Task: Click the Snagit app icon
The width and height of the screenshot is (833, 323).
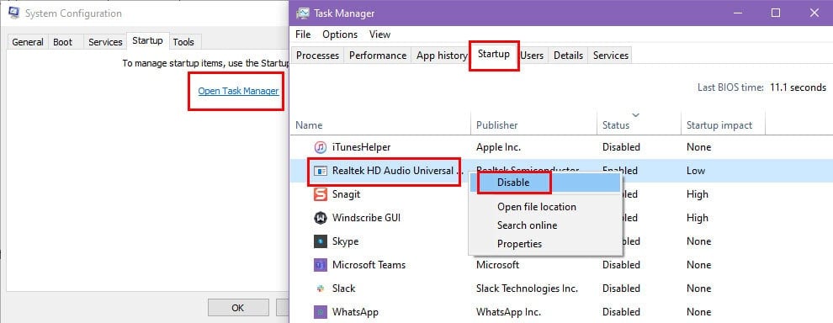Action: 320,194
